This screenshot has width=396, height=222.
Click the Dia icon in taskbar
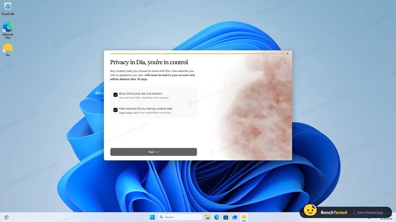tap(244, 217)
